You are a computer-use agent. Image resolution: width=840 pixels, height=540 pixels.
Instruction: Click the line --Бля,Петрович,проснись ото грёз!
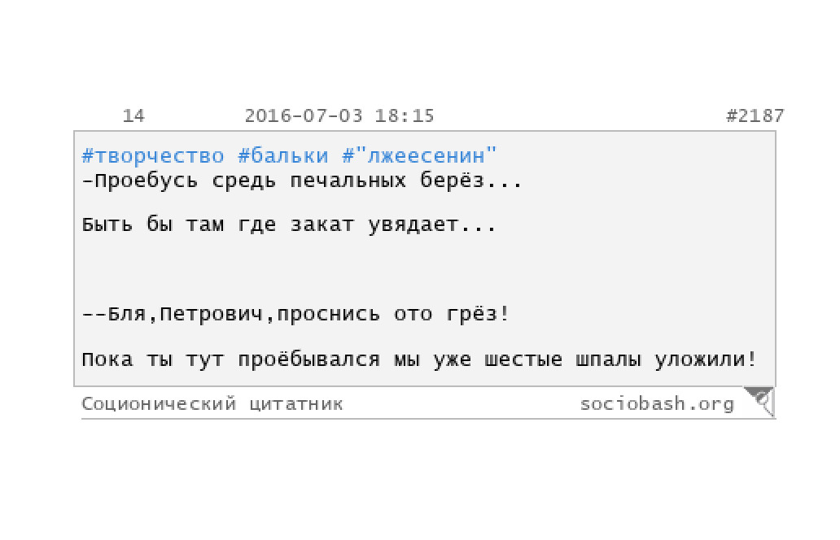295,314
